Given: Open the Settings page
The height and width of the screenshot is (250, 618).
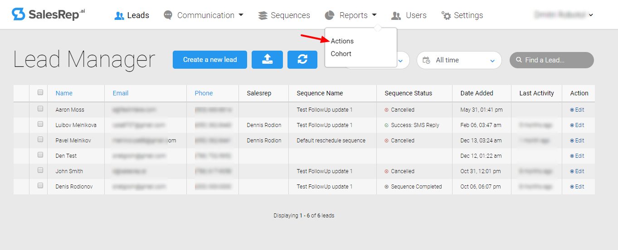Looking at the screenshot, I should point(462,15).
